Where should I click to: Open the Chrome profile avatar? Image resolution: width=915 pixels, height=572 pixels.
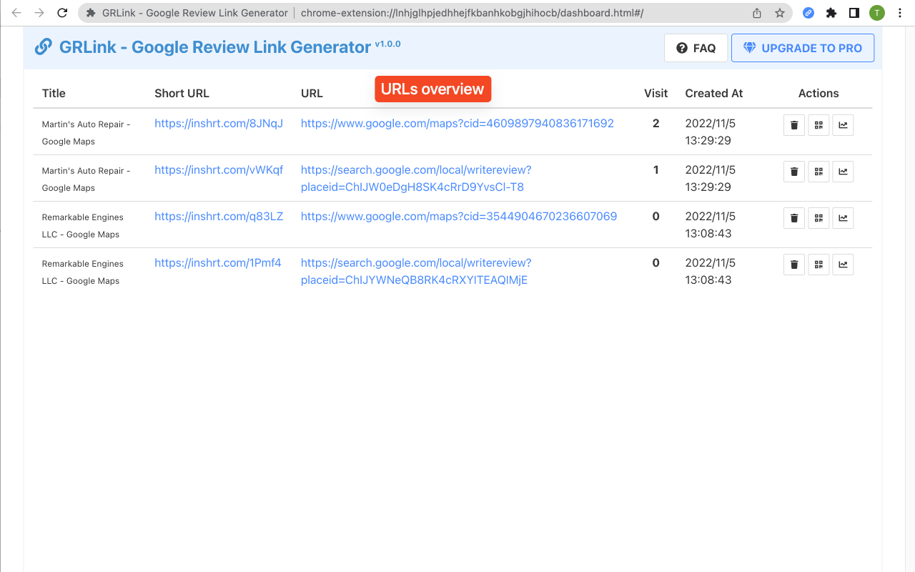(x=876, y=13)
